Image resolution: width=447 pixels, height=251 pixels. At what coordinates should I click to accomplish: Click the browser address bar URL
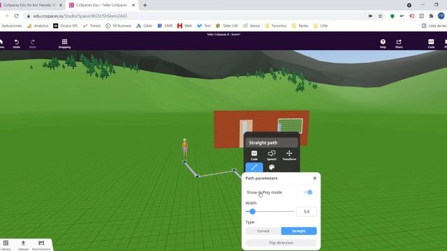tap(80, 16)
